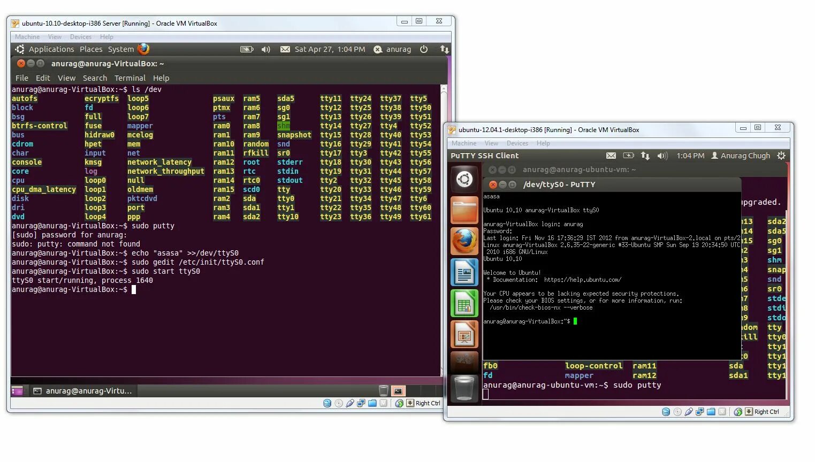The width and height of the screenshot is (815, 462).
Task: Select anurag@anurag-Virtu... taskbar button
Action: click(83, 391)
